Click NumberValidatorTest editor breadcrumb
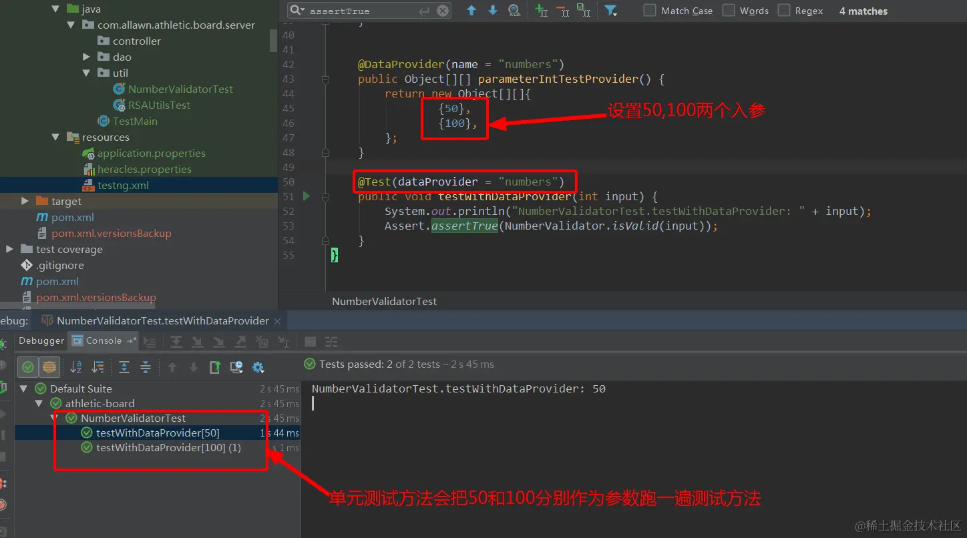This screenshot has height=538, width=967. 384,302
